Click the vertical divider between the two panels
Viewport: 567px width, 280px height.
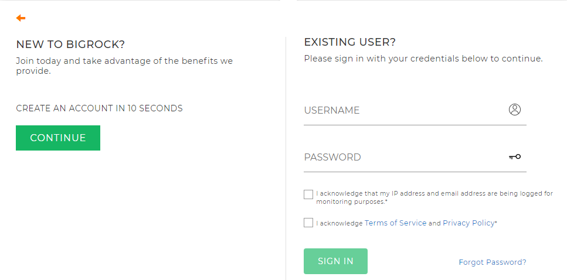click(286, 158)
